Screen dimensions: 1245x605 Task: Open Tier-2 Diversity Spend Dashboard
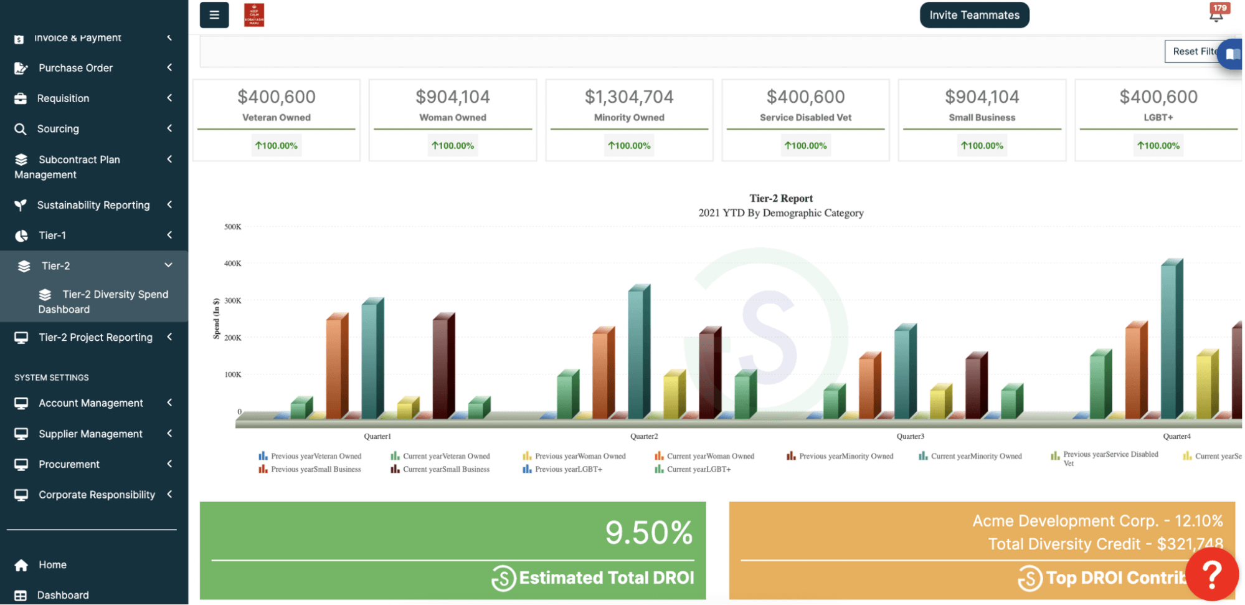103,302
